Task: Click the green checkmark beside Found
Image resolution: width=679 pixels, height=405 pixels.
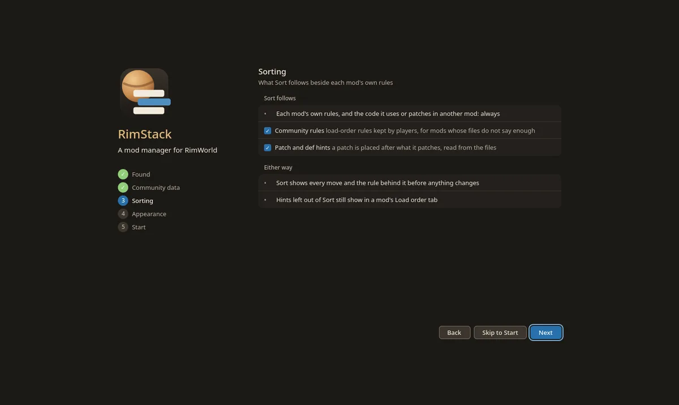Action: (123, 174)
